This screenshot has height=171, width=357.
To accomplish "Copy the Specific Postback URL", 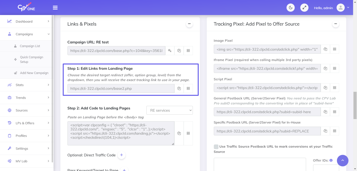I will [x=325, y=131].
